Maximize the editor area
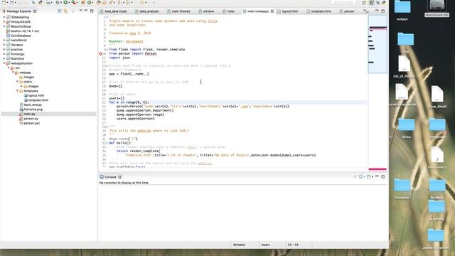455x256 pixels. point(383,11)
